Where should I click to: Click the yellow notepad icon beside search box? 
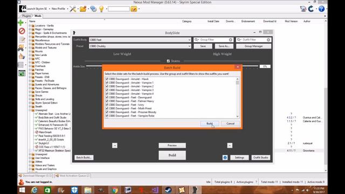(x=134, y=9)
